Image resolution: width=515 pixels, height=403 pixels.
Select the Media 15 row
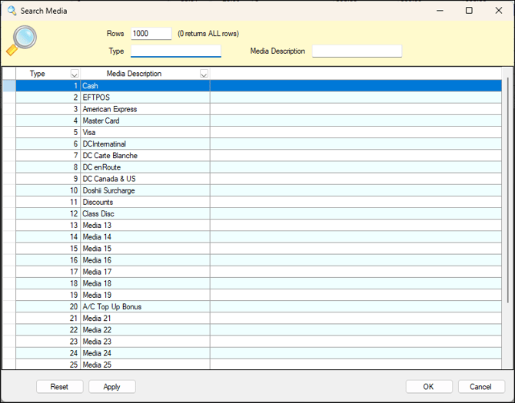258,249
